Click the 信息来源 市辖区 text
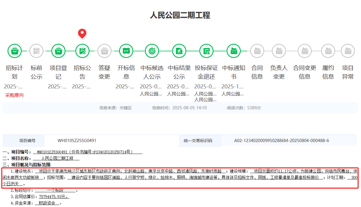The height and width of the screenshot is (207, 361). coord(116,108)
